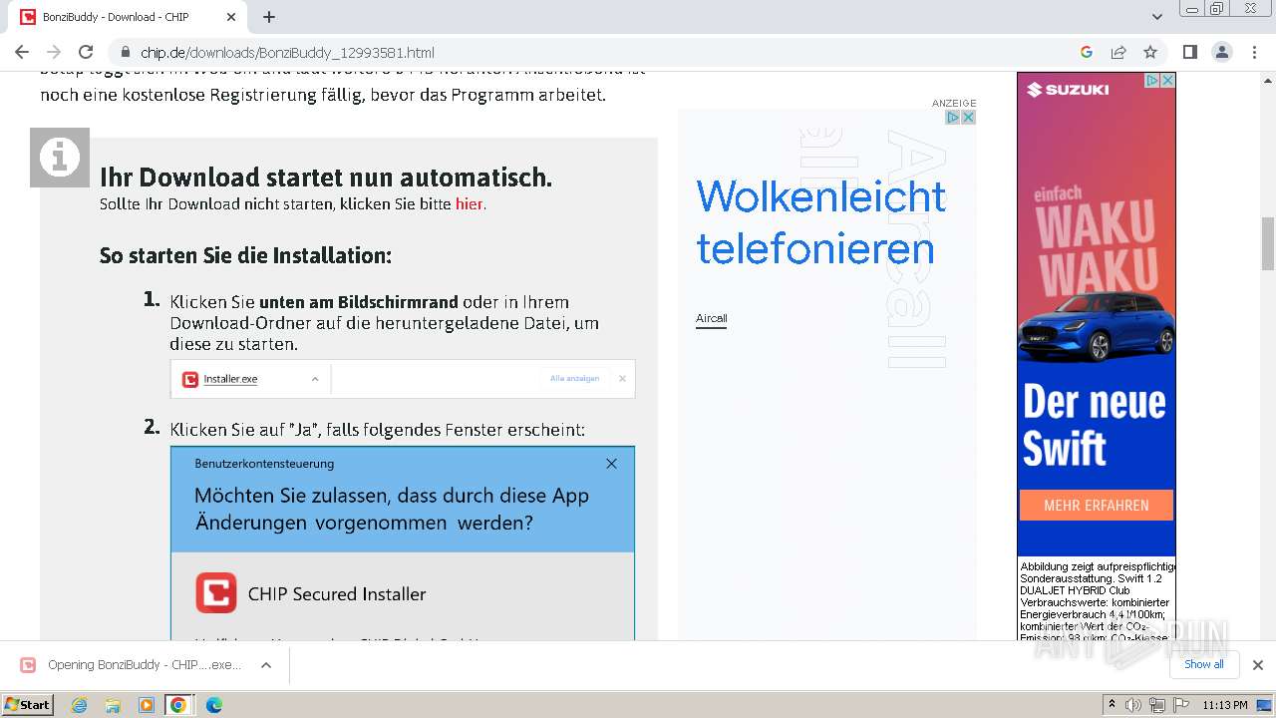Click the CHIP Secured Installer screenshot
1276x718 pixels.
coord(403,543)
